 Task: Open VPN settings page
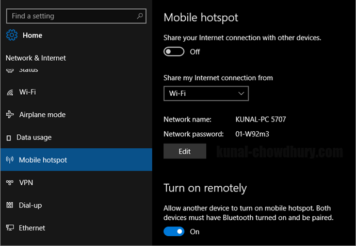click(x=76, y=182)
